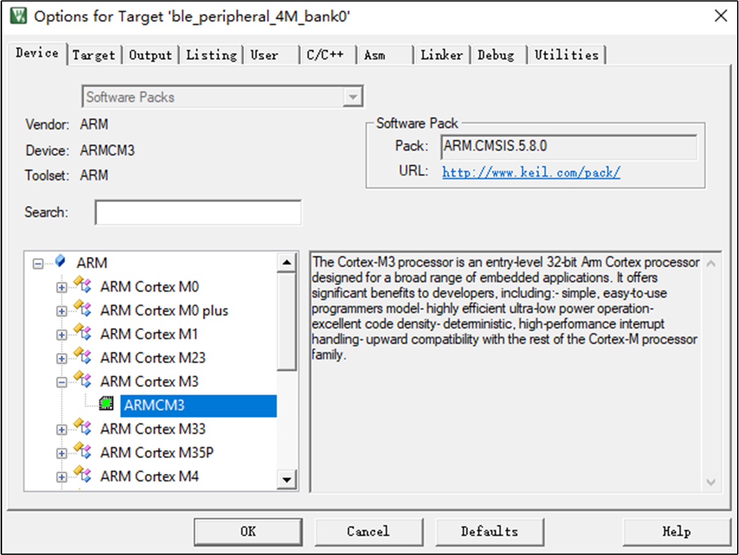Screen dimensions: 739x555
Task: Click the Cancel button
Action: 368,531
